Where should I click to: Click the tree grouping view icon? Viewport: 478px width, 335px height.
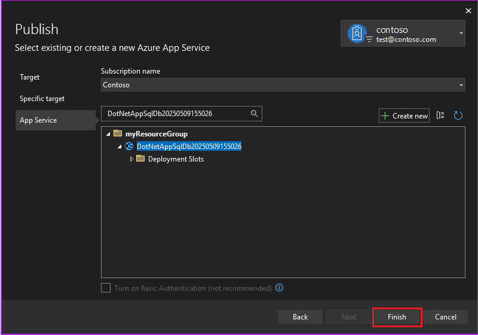[440, 115]
